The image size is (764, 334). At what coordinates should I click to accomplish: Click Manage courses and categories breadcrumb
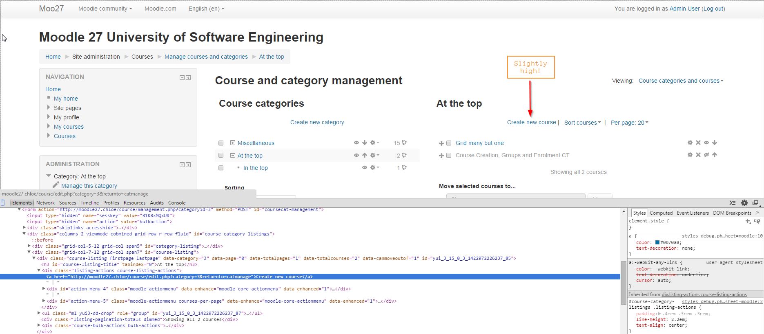point(206,57)
